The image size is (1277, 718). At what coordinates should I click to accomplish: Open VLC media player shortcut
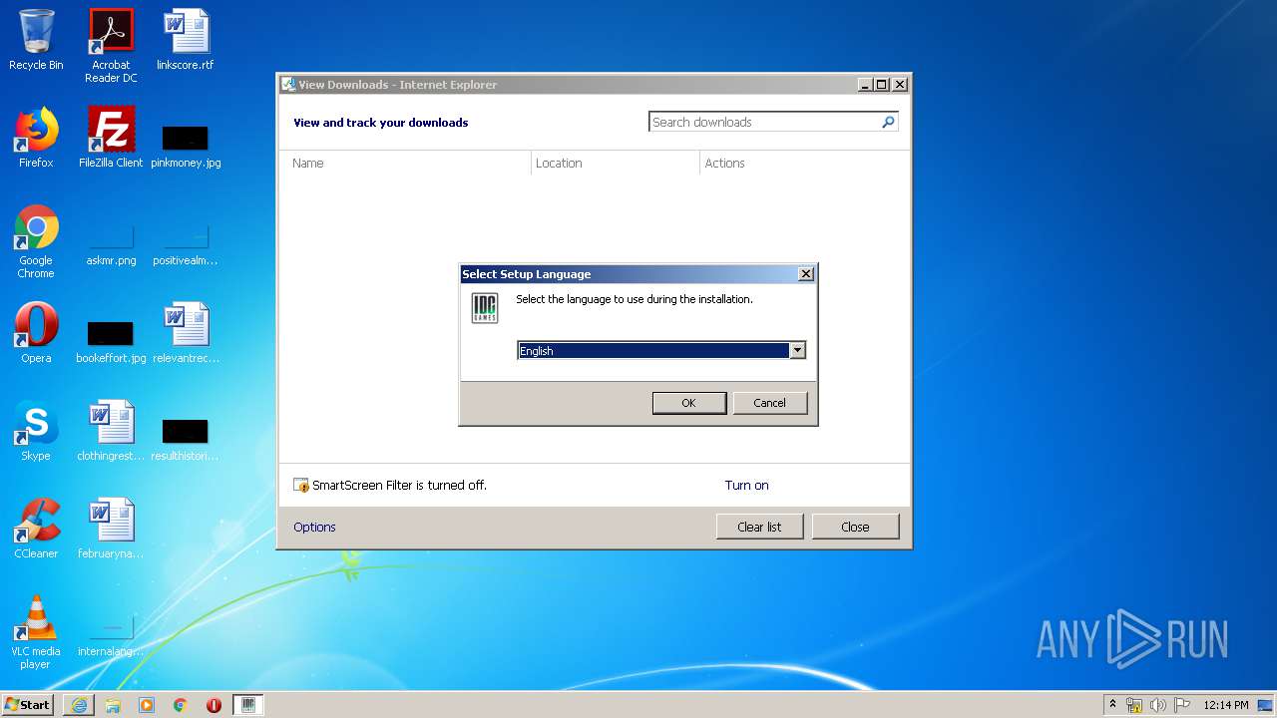tap(36, 632)
